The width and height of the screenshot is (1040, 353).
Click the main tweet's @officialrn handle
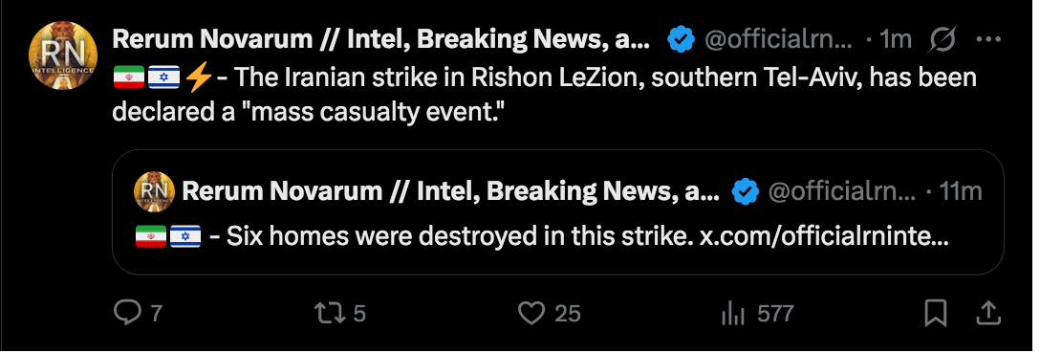tap(778, 40)
